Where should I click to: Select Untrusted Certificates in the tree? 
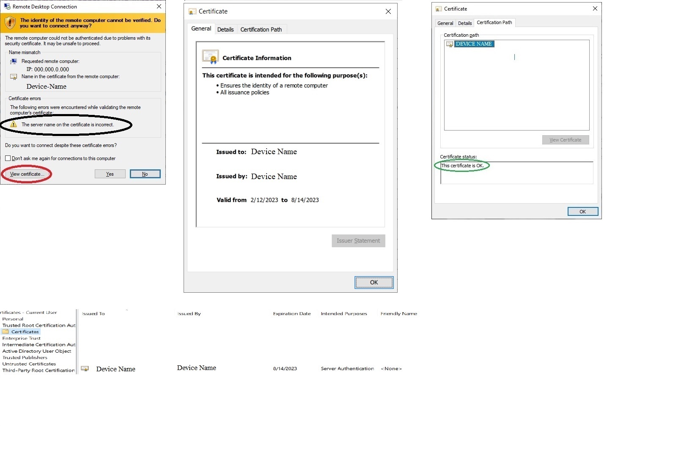pyautogui.click(x=29, y=364)
